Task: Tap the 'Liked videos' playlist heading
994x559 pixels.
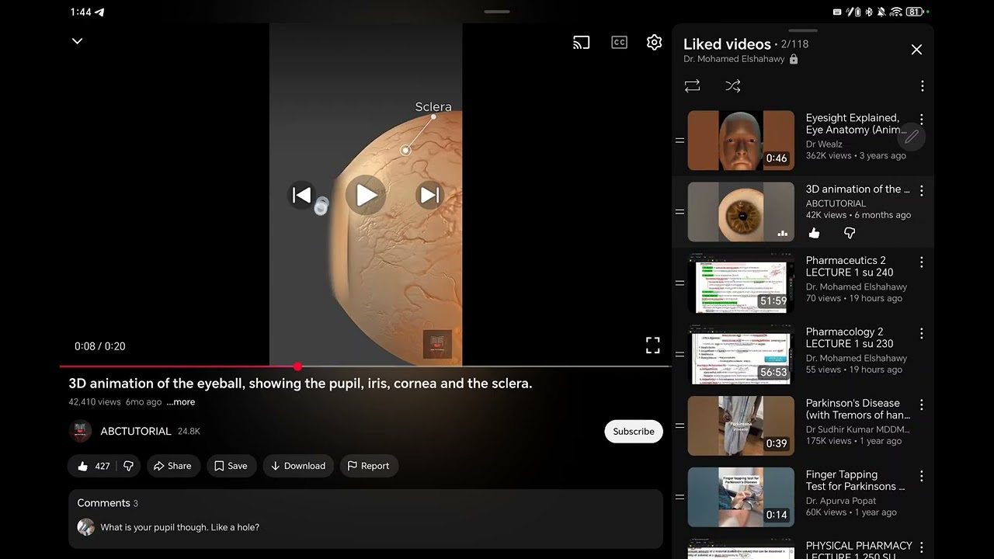Action: click(x=727, y=44)
